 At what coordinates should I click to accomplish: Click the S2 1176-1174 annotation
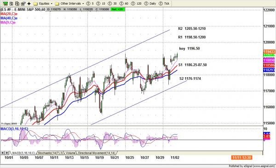[190, 78]
